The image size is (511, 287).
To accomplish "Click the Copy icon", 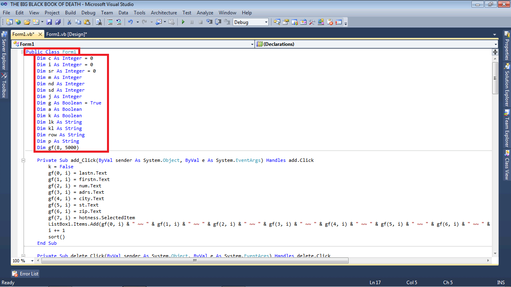I will 78,22.
